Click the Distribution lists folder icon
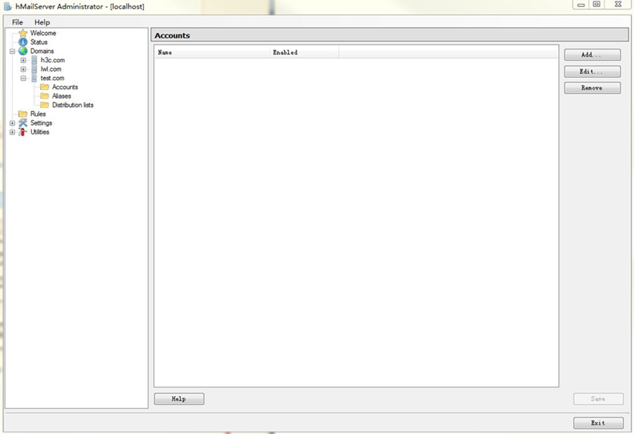The image size is (634, 434). point(44,105)
